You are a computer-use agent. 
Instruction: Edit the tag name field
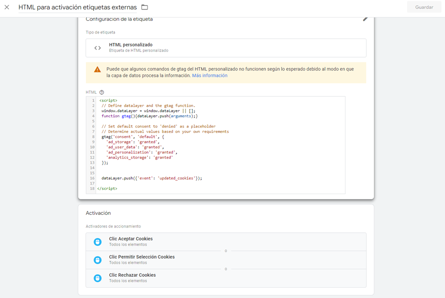click(x=78, y=8)
